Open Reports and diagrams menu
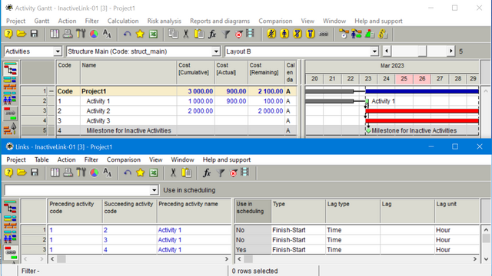The width and height of the screenshot is (492, 276). (220, 21)
